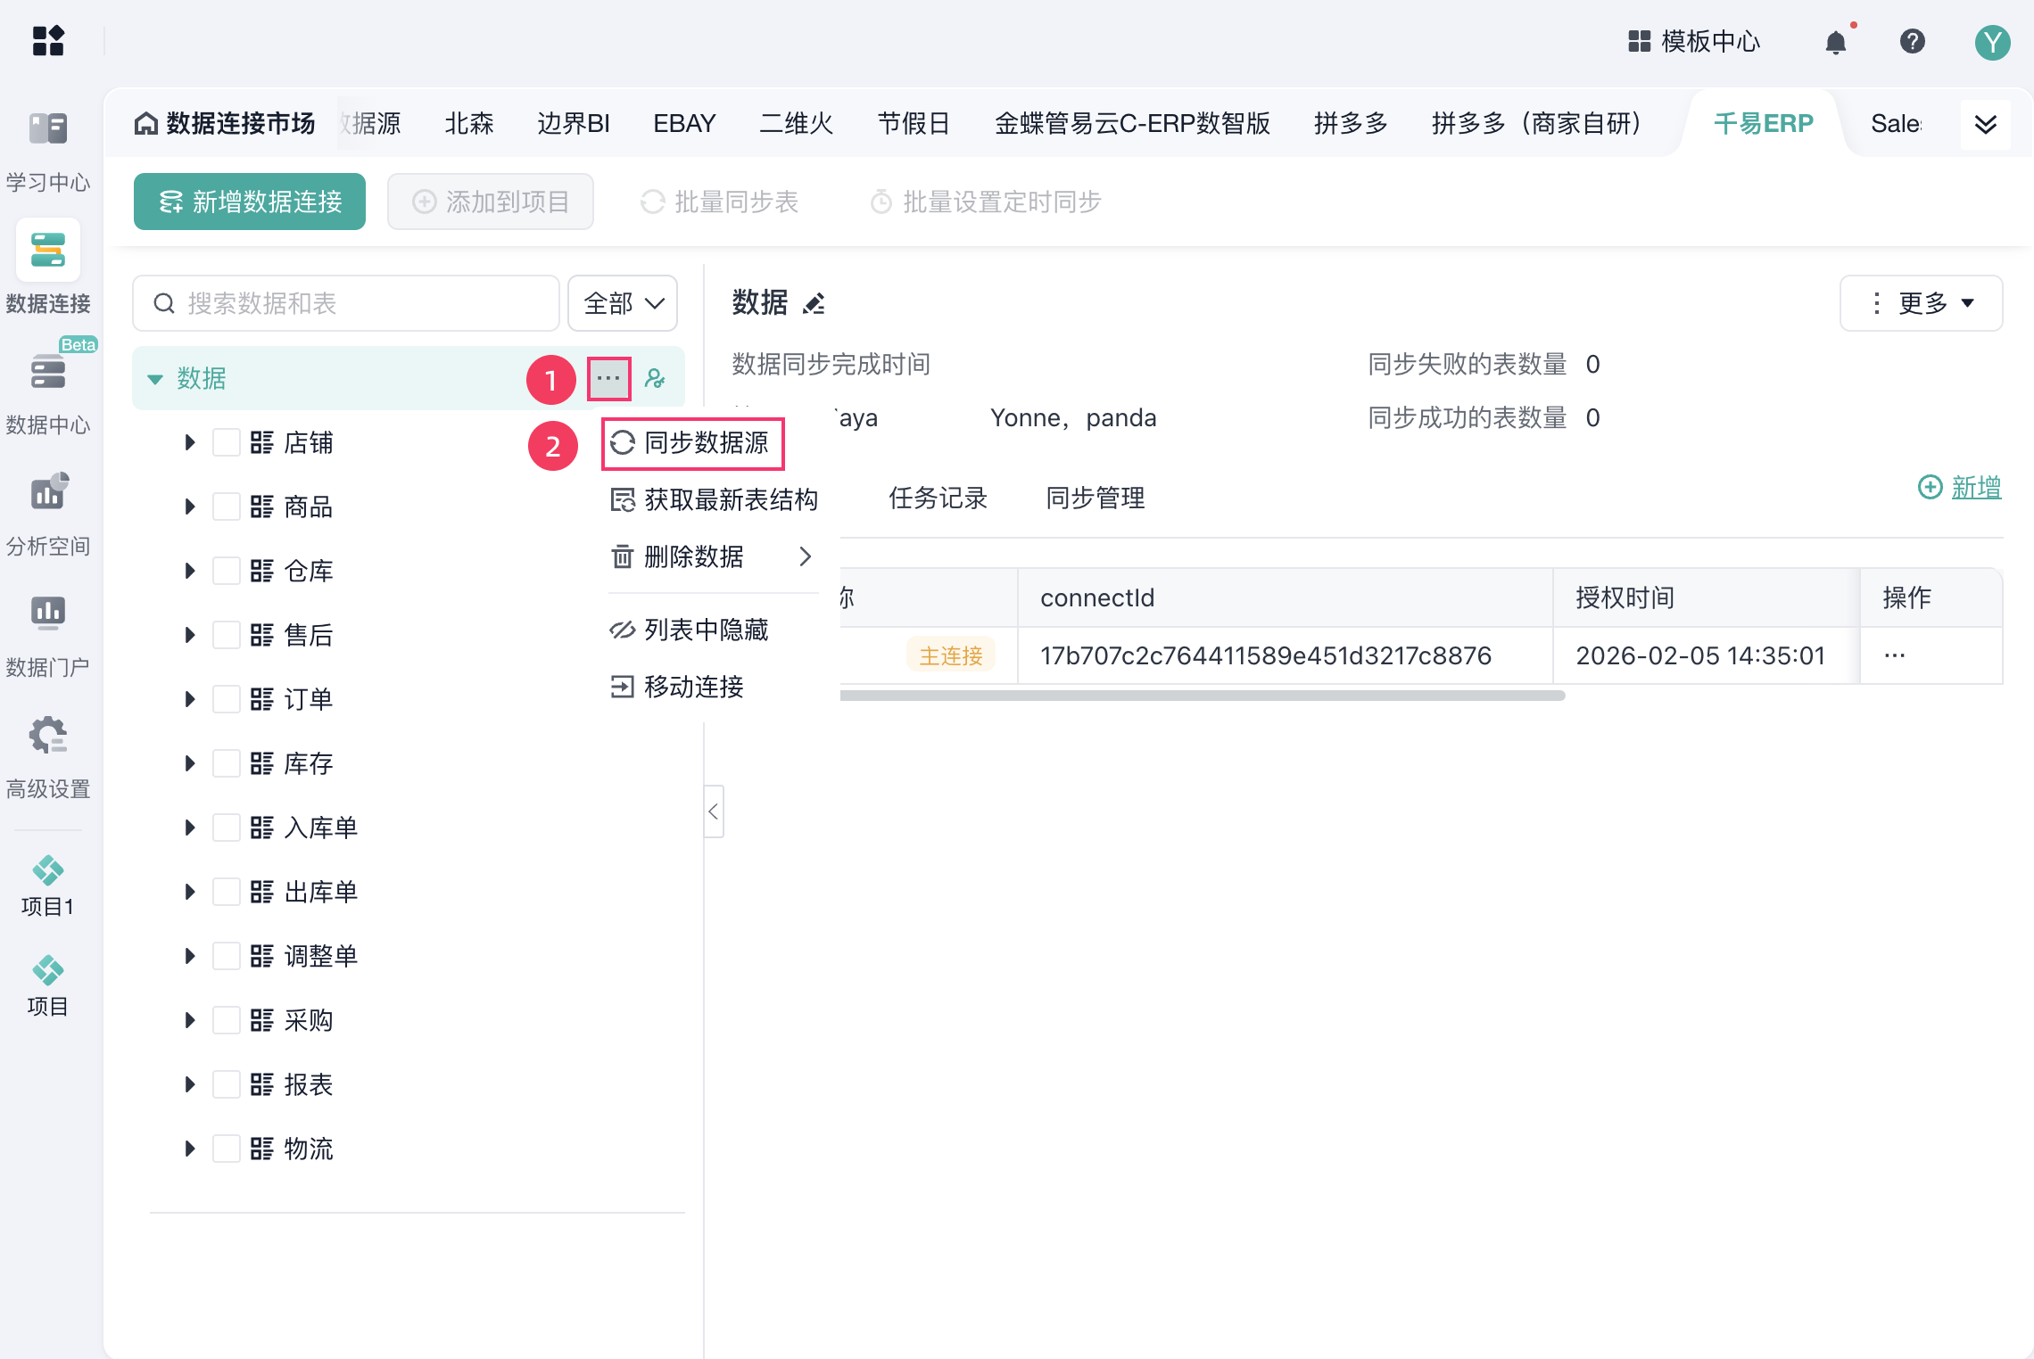Open 项目 in sidebar

click(48, 985)
